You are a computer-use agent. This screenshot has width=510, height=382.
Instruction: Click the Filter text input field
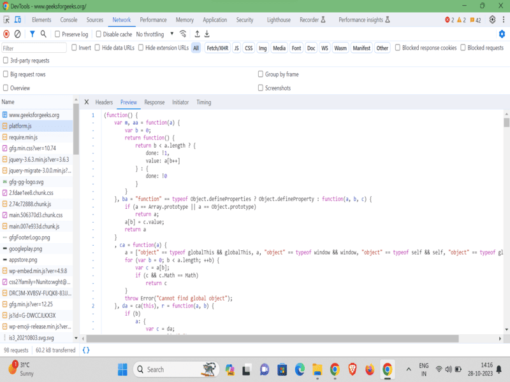(34, 48)
